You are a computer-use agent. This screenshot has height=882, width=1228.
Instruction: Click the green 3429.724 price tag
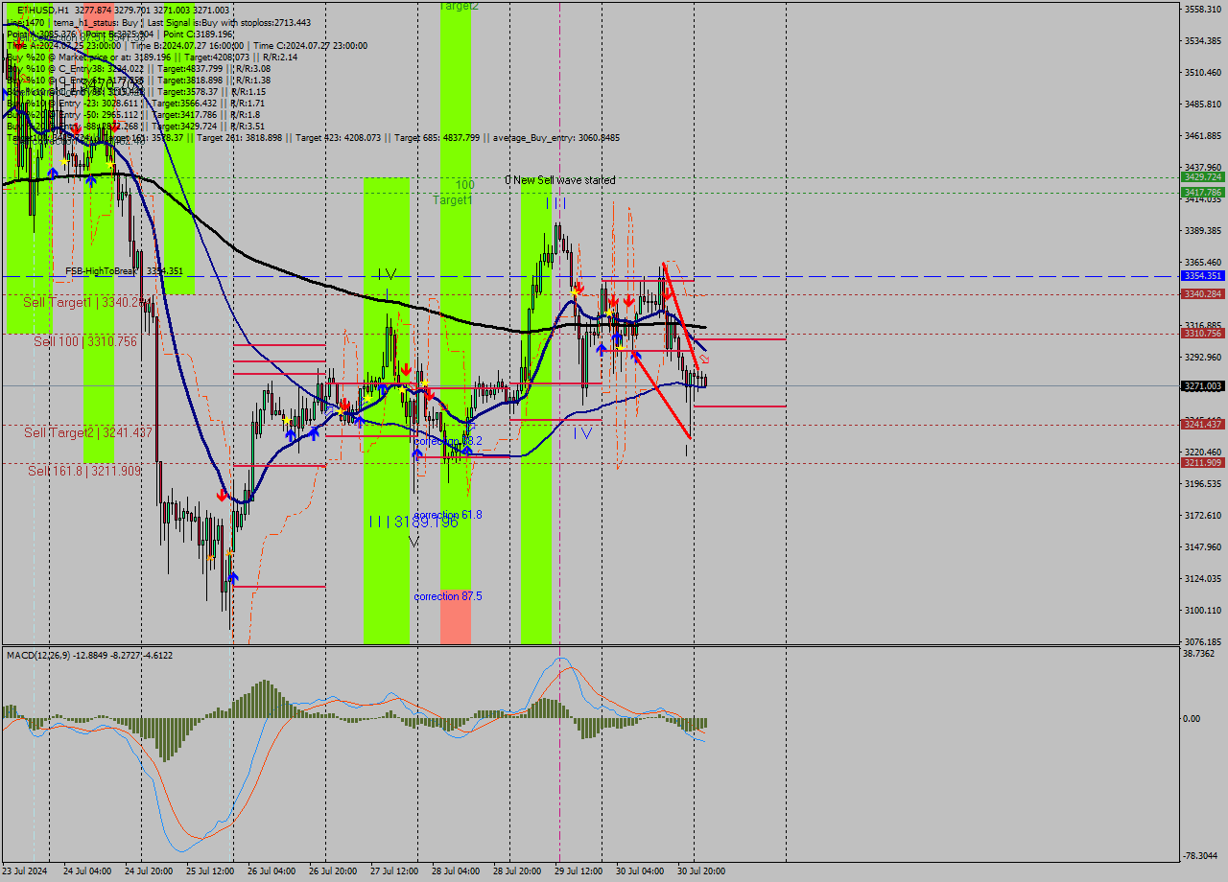[1203, 177]
